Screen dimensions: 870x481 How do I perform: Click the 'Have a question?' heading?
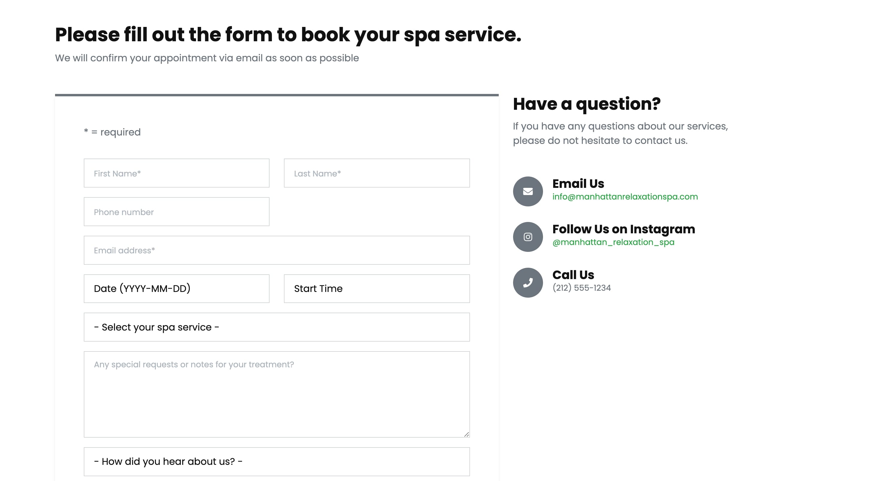click(x=587, y=104)
